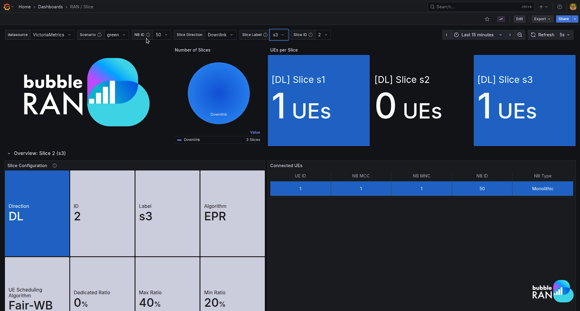This screenshot has height=311, width=580.
Task: Shift time range backward with left arrow
Action: pos(447,35)
